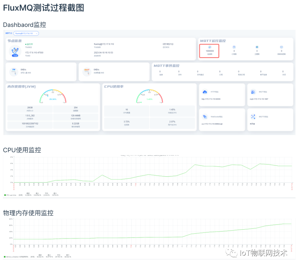297x266 pixels.
Task: Click the 29.36% JVM gauge reading
Action: [x=53, y=99]
